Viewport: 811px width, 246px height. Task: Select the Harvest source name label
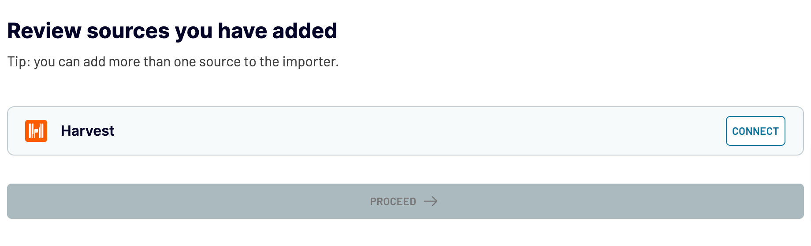tap(88, 131)
